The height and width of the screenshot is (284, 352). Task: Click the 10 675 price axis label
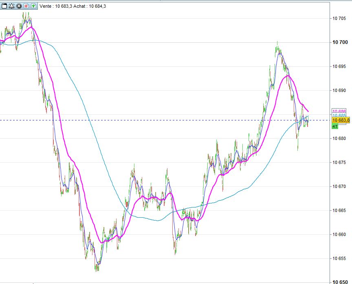click(339, 162)
